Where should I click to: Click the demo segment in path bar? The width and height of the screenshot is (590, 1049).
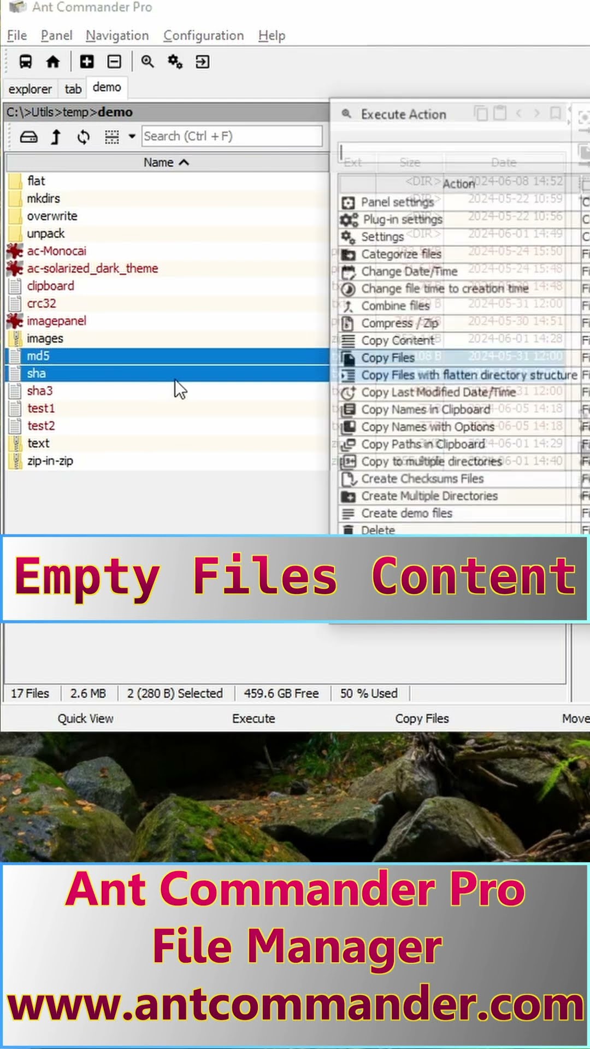115,112
